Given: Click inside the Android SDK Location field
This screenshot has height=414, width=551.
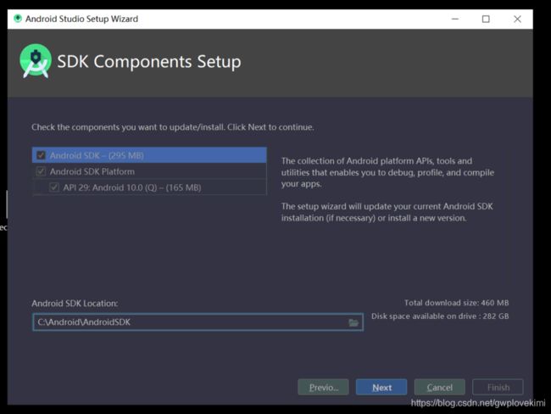Looking at the screenshot, I should tap(186, 322).
